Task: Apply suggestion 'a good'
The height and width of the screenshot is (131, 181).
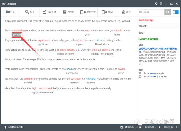Action: [x=80, y=44]
